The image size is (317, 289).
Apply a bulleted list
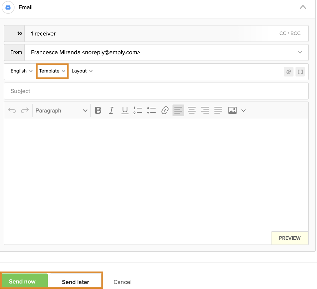point(151,110)
